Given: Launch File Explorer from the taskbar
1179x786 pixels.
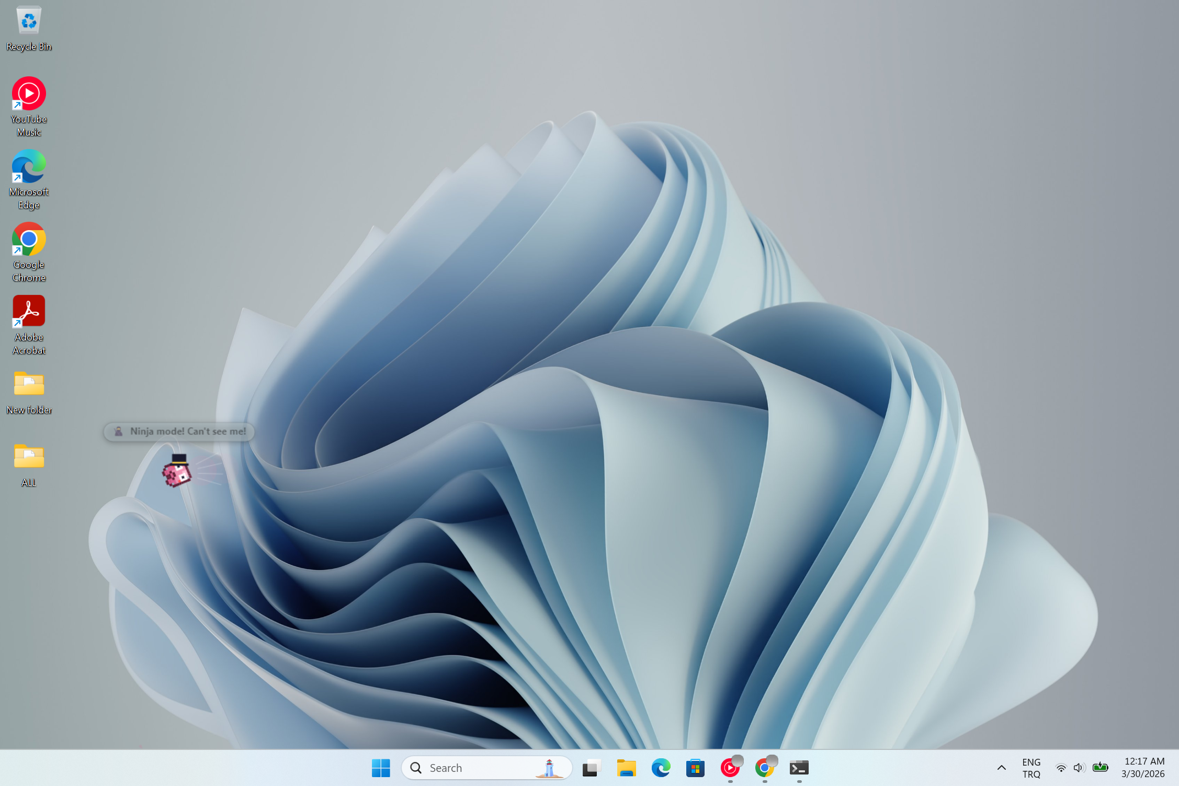Looking at the screenshot, I should coord(626,768).
